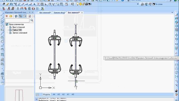Click the letter A text toolbar icon
This screenshot has width=179, height=101.
(34, 4)
